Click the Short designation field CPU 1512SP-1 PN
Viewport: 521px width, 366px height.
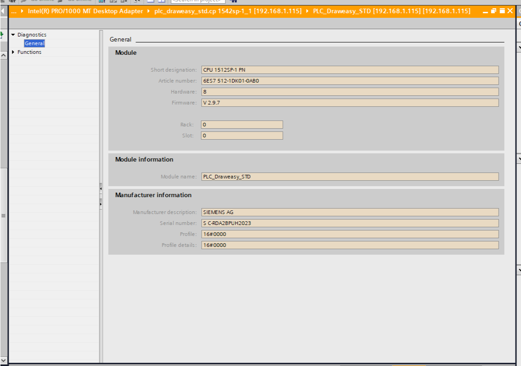(x=350, y=70)
